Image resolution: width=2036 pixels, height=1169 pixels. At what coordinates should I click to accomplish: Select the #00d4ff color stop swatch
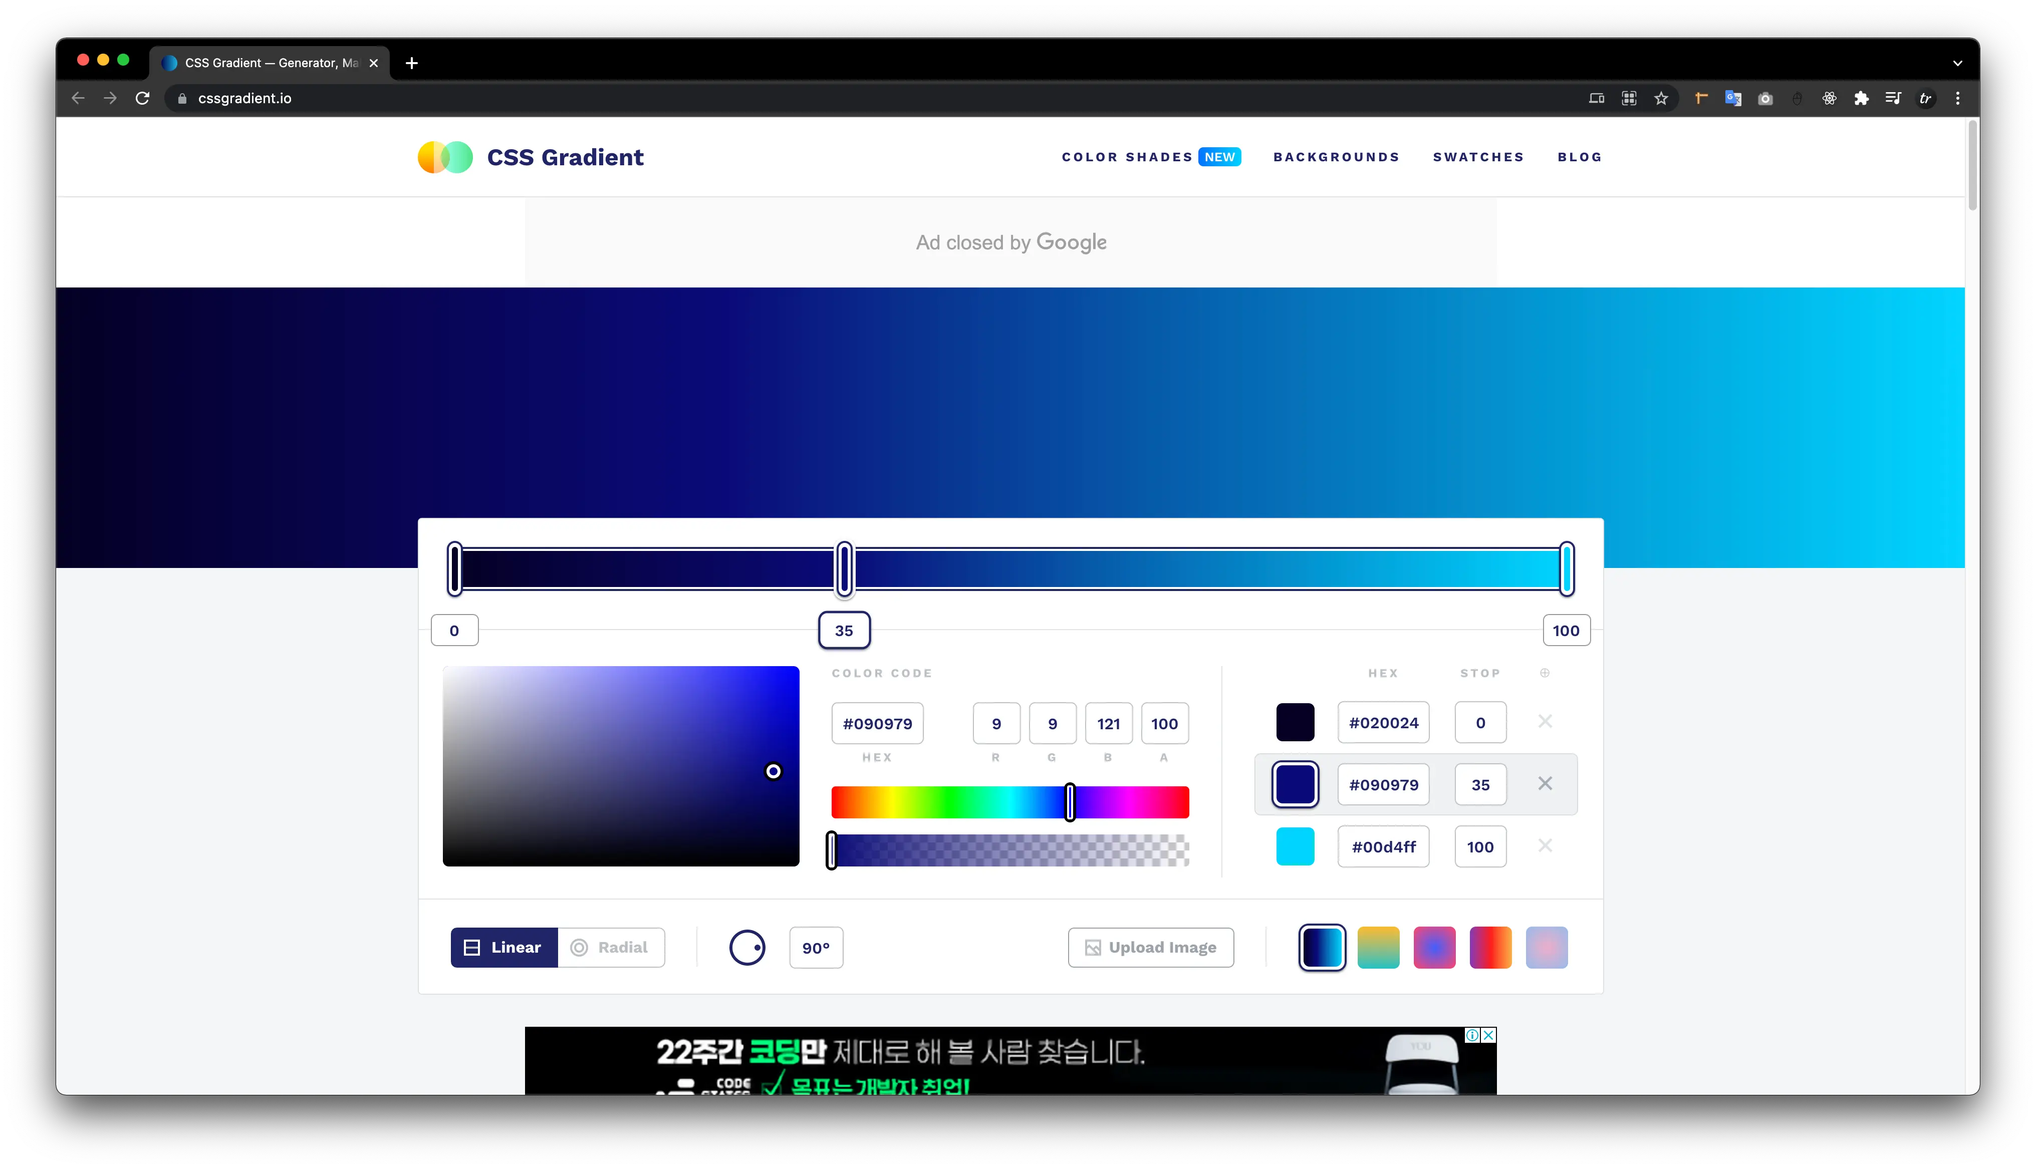click(x=1295, y=846)
